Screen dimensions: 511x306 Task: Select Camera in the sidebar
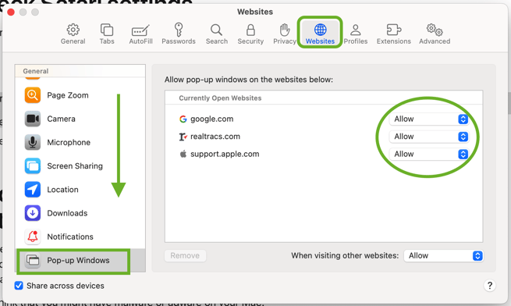click(80, 119)
